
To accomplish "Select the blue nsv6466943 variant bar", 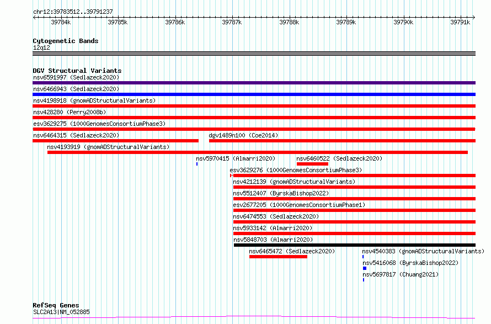I will click(x=254, y=94).
